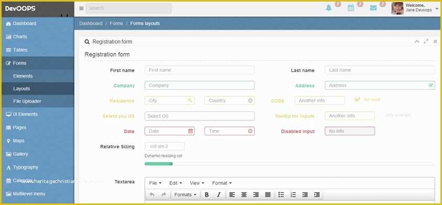Viewport: 442px width, 205px height.
Task: Click the Dashboard breadcrumb link
Action: (x=91, y=24)
